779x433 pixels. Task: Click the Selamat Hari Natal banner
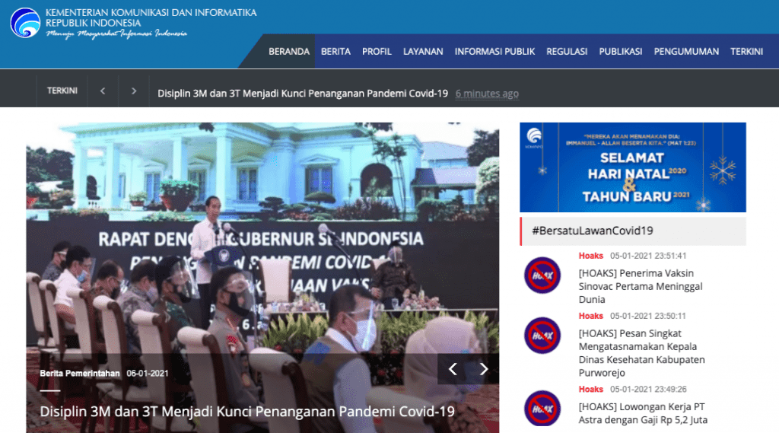pos(633,167)
